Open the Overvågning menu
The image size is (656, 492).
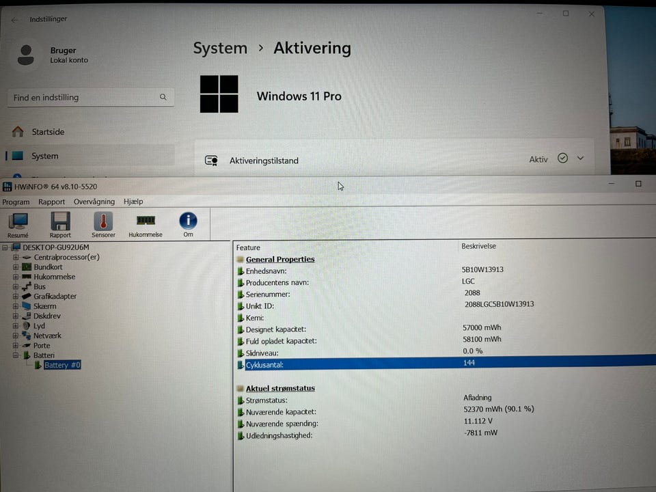tap(94, 202)
